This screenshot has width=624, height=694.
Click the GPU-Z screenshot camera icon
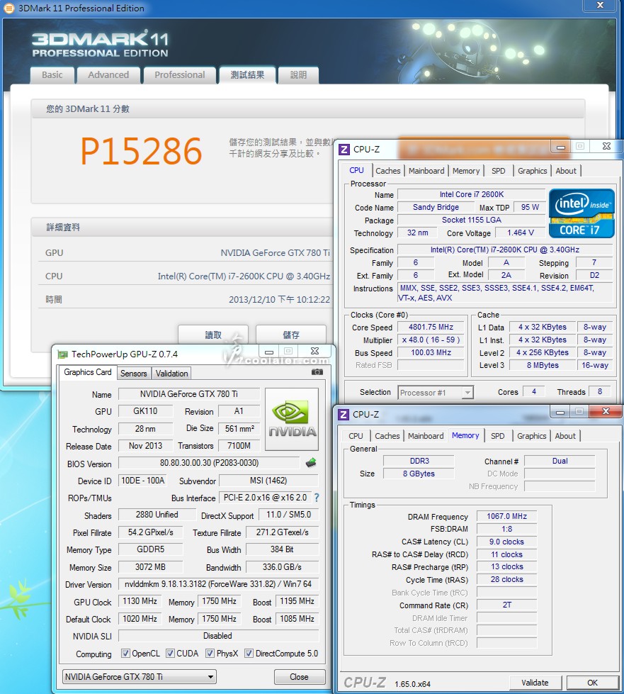[317, 372]
